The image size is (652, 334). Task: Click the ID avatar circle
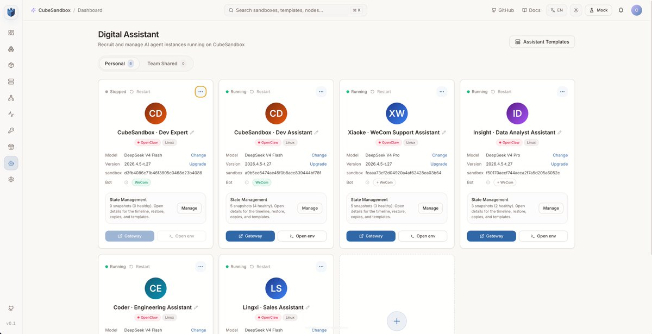[x=517, y=114]
